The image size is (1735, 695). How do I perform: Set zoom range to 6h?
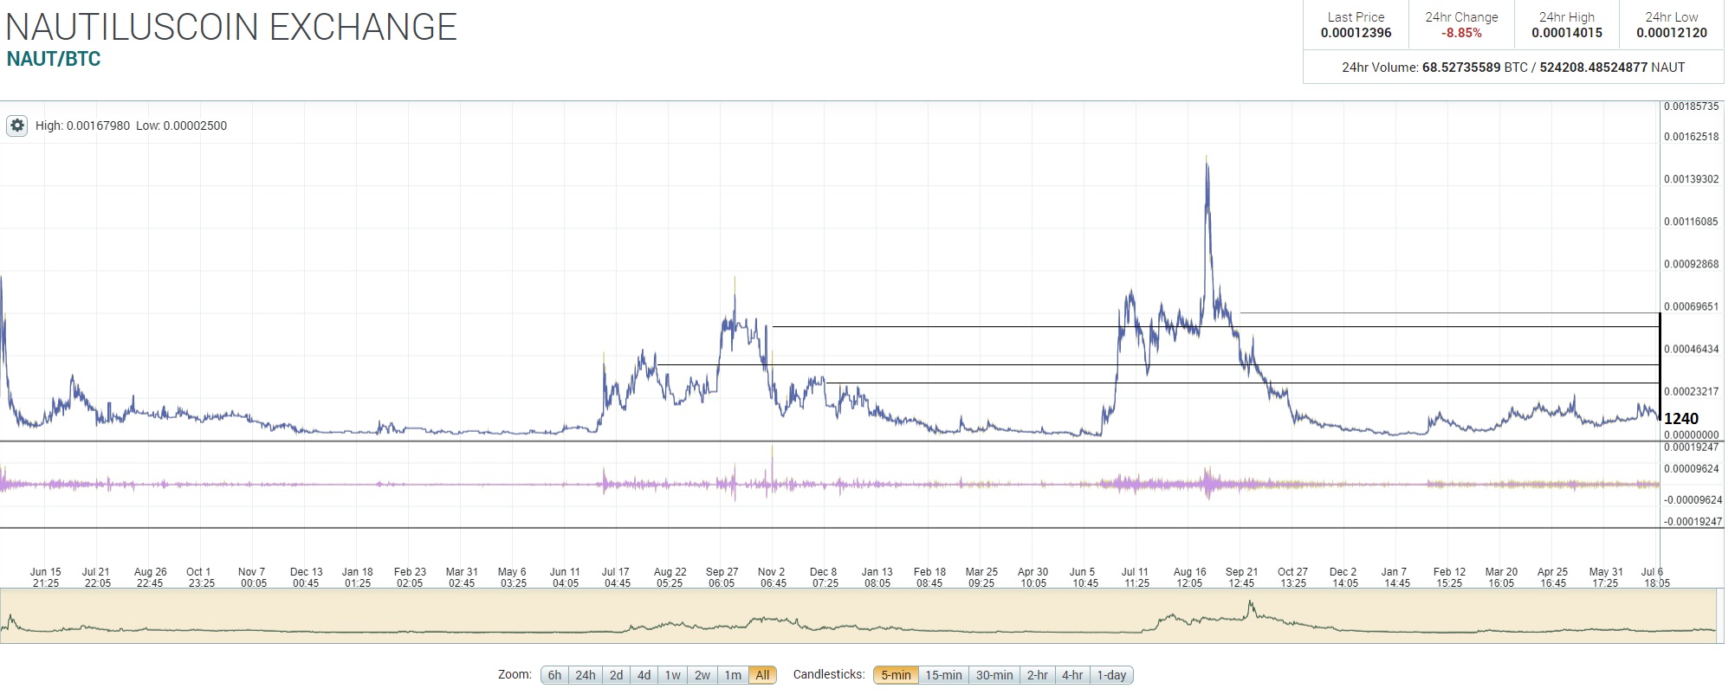[554, 675]
